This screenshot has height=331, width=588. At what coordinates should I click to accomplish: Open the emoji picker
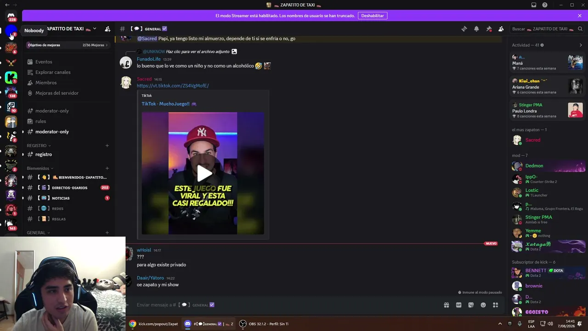point(483,305)
